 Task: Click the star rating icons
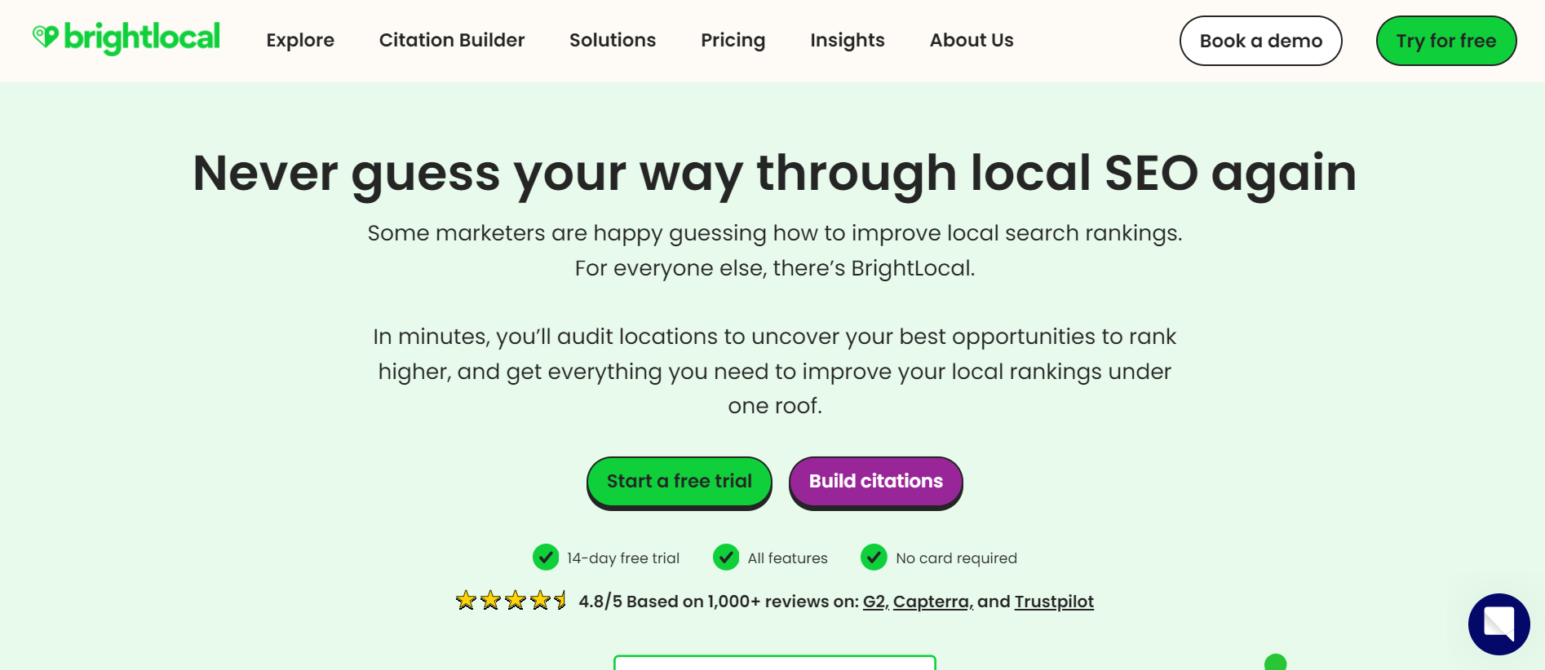(511, 601)
